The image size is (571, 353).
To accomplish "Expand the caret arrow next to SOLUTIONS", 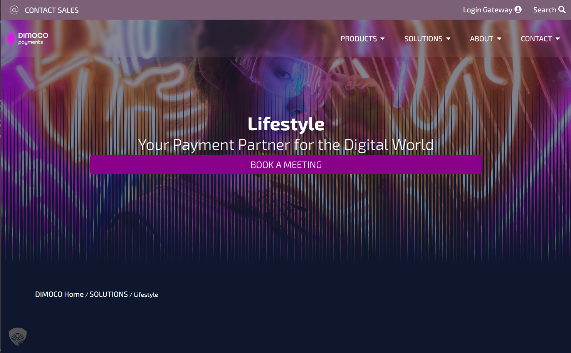I will [x=448, y=39].
